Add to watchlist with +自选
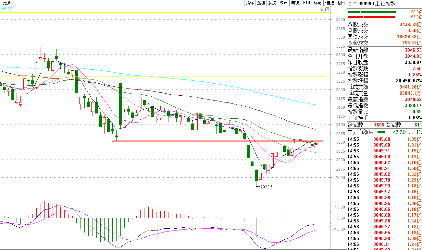This screenshot has height=250, width=422. coord(329,3)
